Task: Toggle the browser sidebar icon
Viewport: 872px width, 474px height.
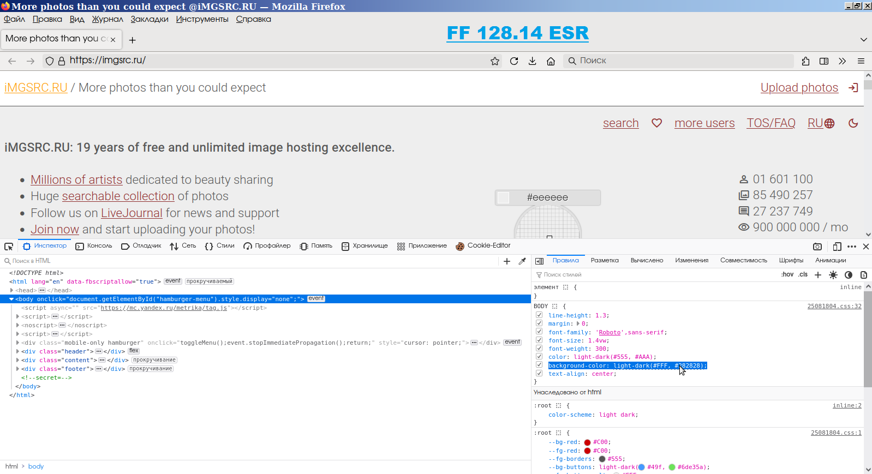Action: tap(824, 61)
